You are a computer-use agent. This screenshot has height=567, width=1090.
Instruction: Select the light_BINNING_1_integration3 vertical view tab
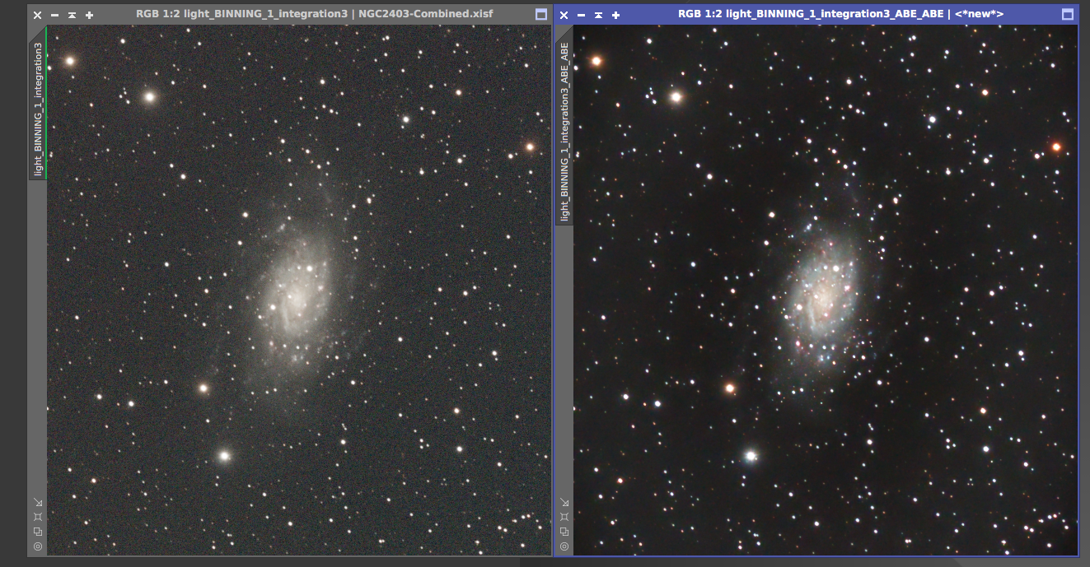38,107
